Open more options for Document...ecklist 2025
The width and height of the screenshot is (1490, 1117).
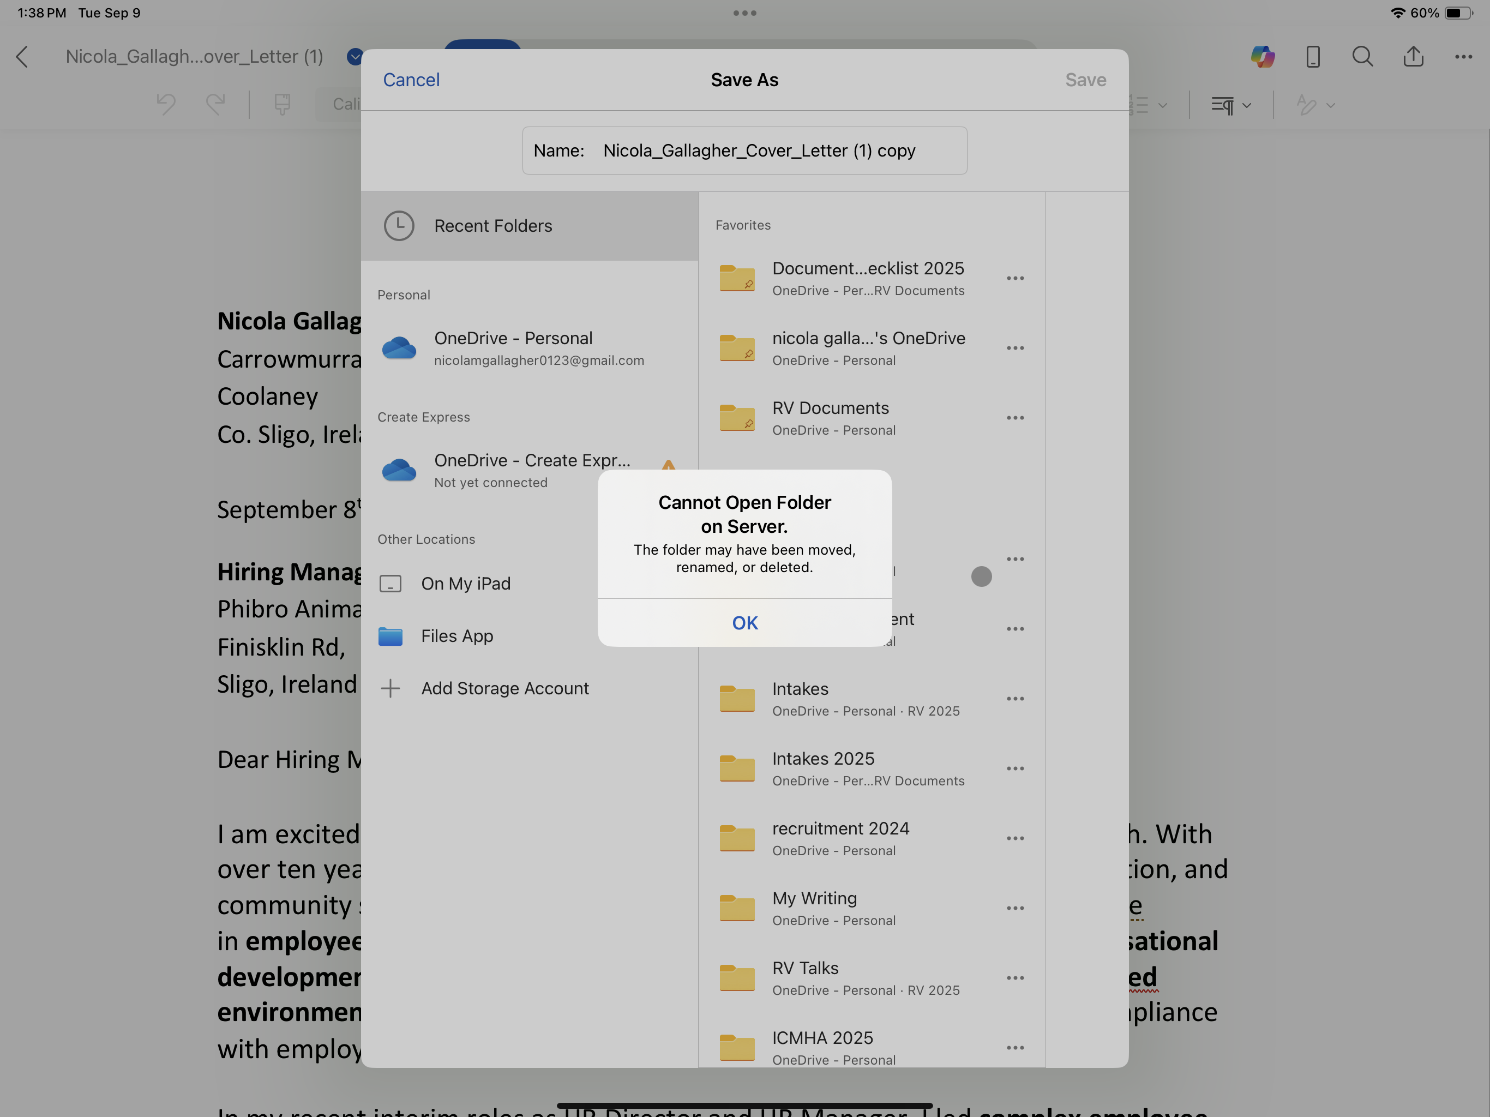pyautogui.click(x=1015, y=278)
